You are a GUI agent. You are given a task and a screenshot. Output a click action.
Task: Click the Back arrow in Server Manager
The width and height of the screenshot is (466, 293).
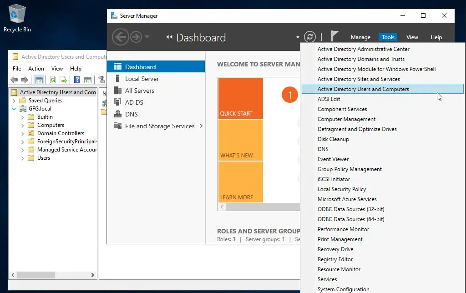point(120,37)
